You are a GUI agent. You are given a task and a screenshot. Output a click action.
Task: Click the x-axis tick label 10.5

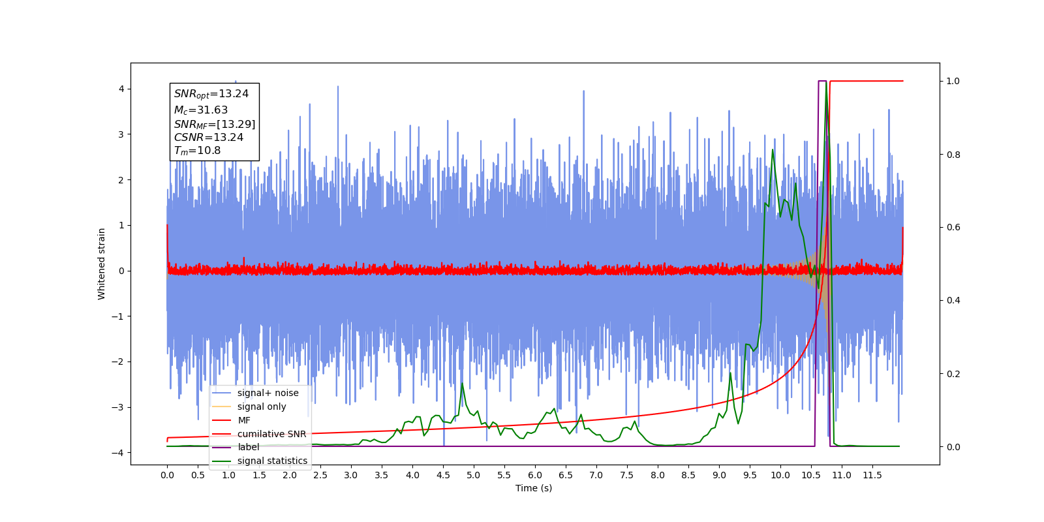pos(811,475)
